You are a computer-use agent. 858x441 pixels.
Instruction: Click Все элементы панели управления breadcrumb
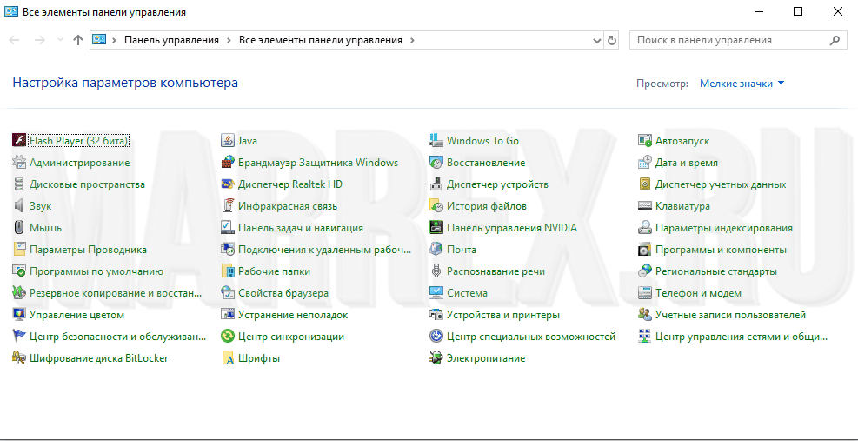pyautogui.click(x=321, y=41)
